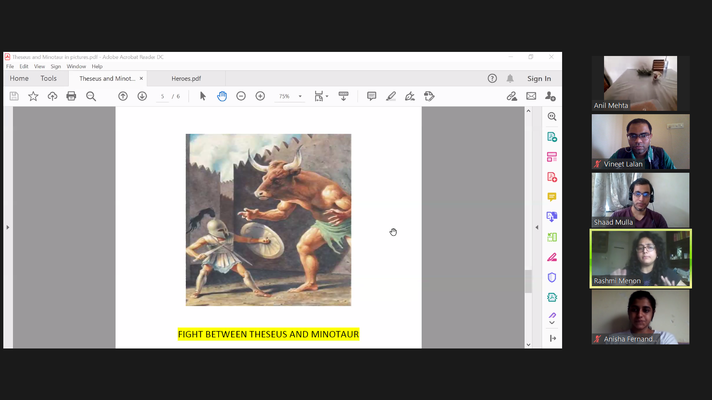The image size is (712, 400).
Task: Pick the arrow Selection tool
Action: click(203, 96)
